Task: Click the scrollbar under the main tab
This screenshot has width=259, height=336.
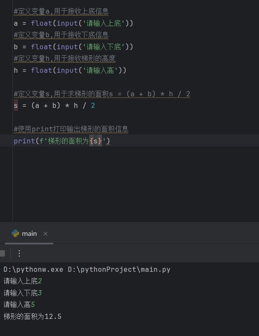Action: pyautogui.click(x=29, y=244)
